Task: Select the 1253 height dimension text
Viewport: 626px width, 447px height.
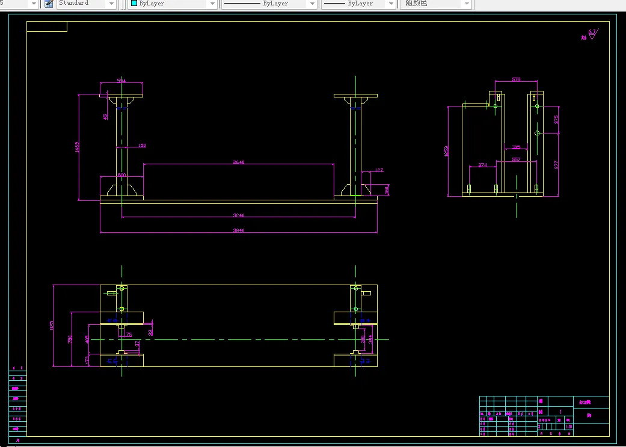Action: pyautogui.click(x=446, y=151)
